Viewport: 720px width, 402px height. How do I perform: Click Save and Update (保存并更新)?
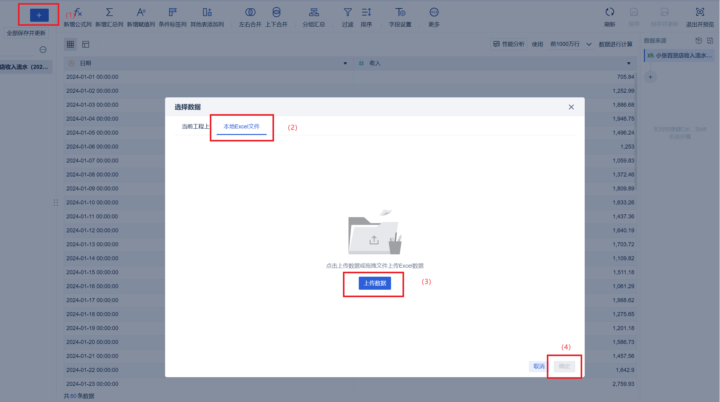click(664, 17)
